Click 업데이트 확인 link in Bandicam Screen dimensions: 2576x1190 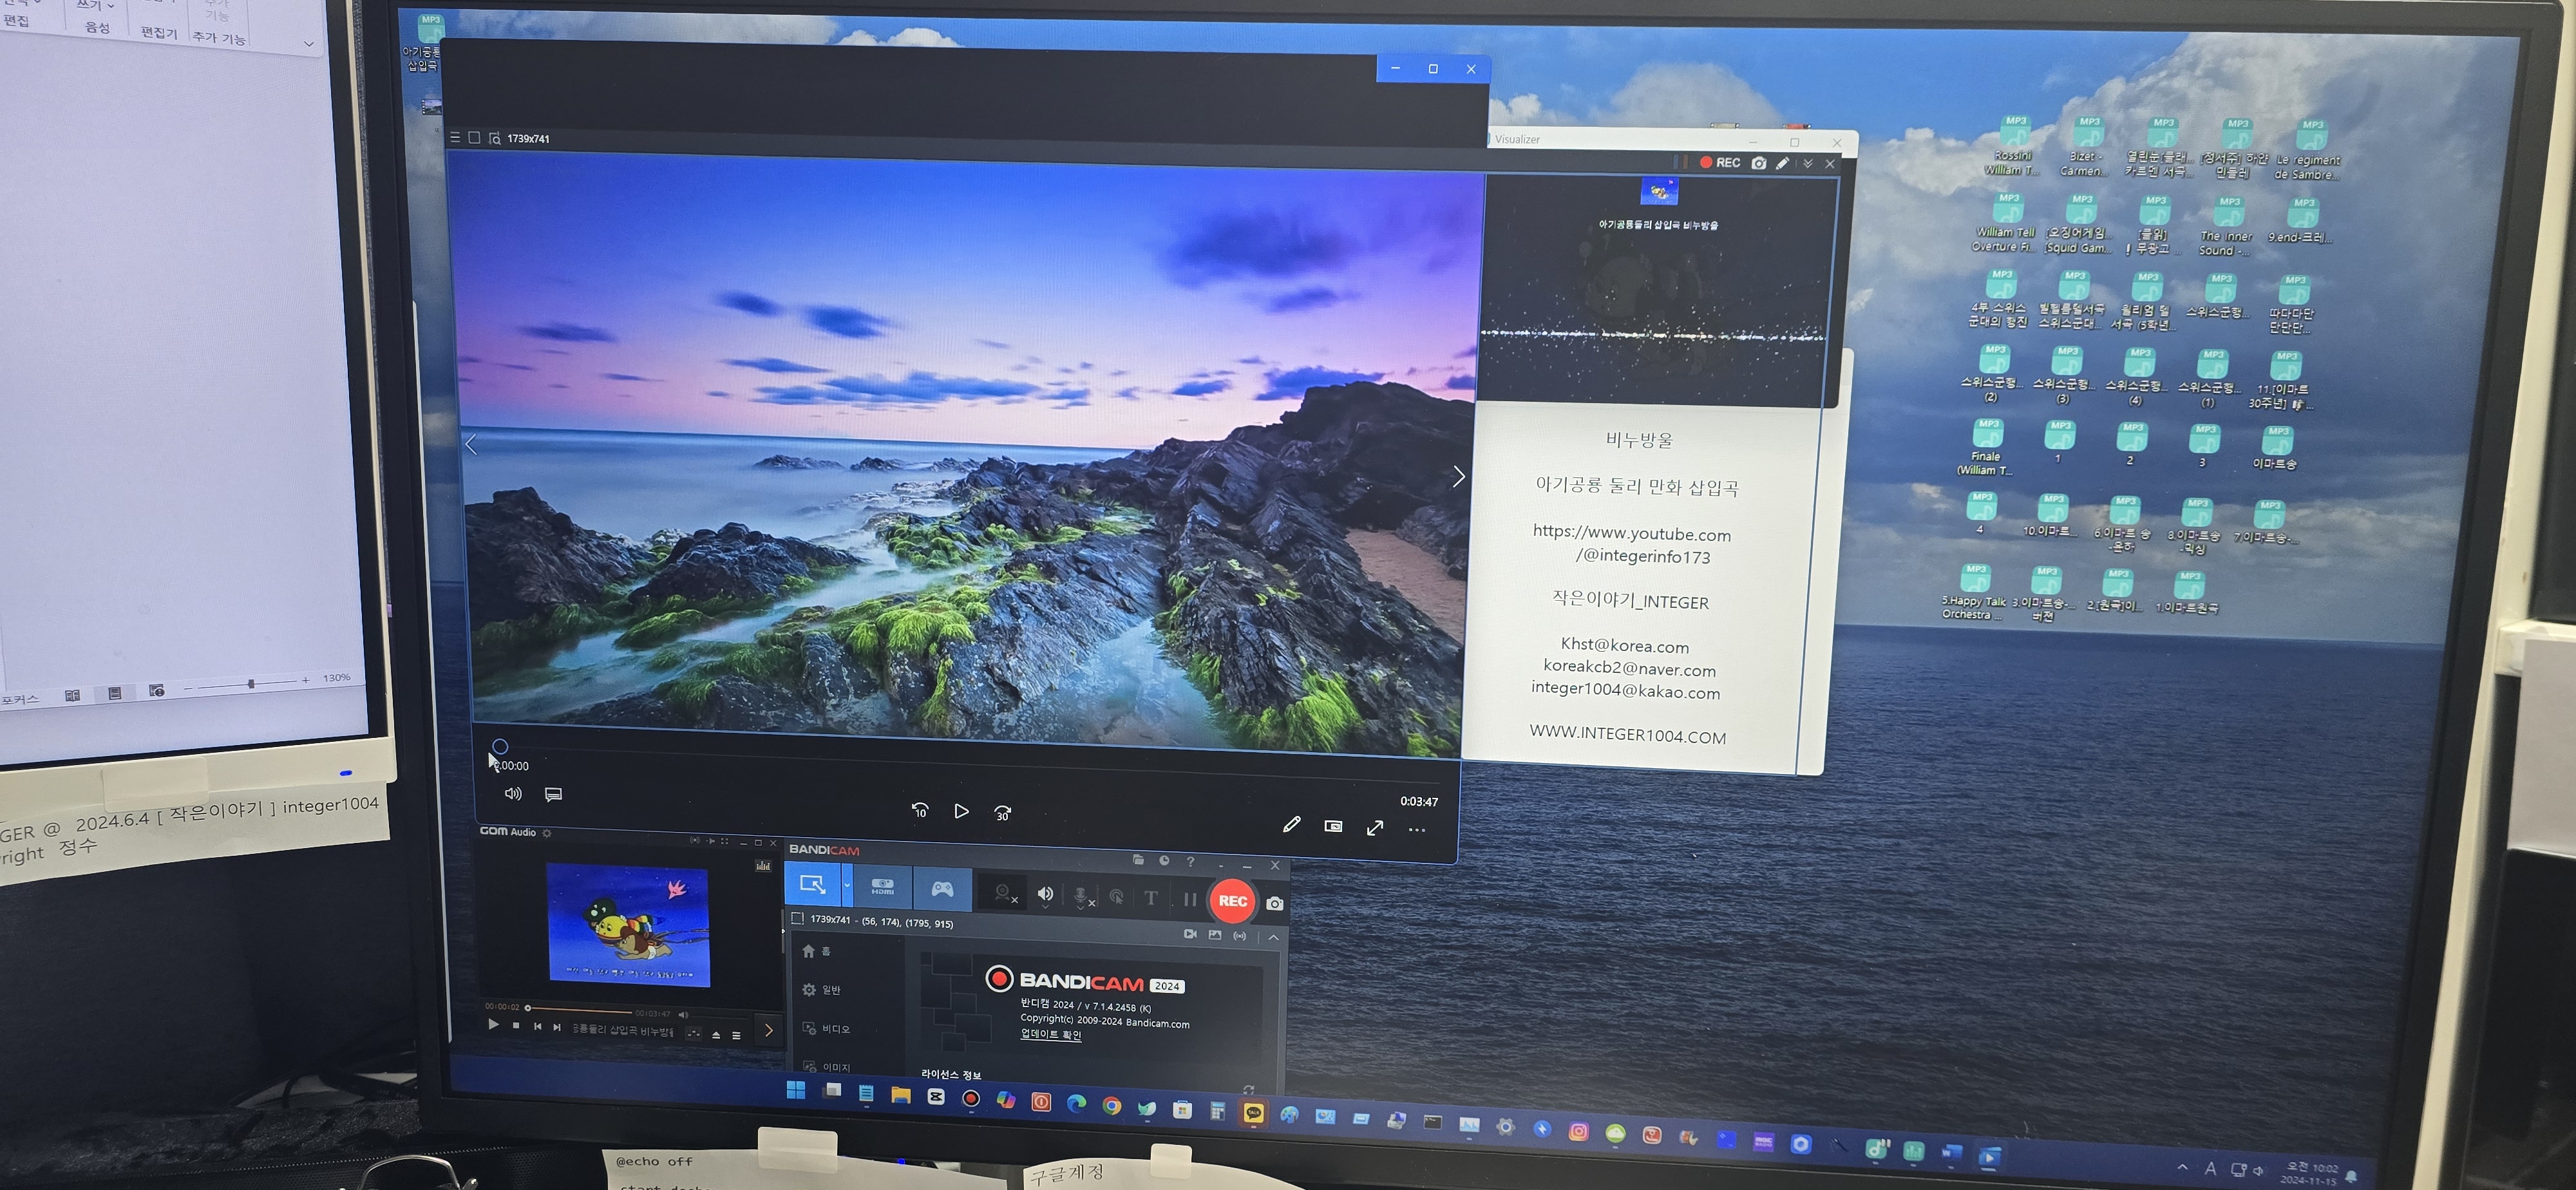coord(1050,1034)
